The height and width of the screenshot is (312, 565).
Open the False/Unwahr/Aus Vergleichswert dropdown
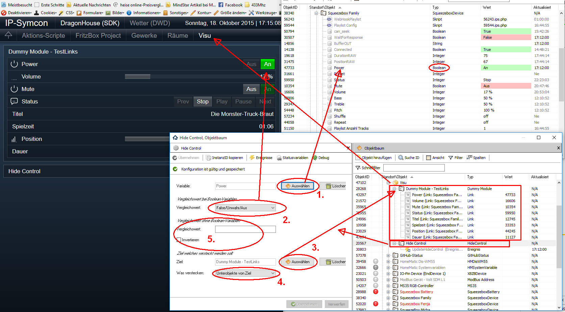tap(245, 208)
